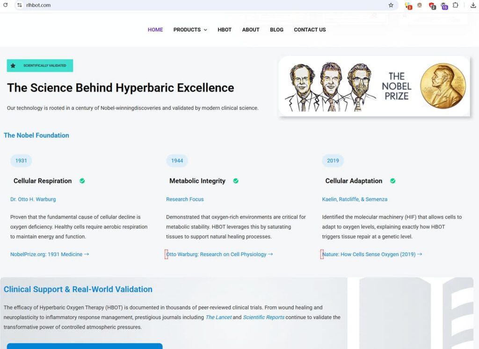Open Nature: How Cells Sense Oxygen (2019) link
Screen dimensions: 479x349
tap(372, 254)
